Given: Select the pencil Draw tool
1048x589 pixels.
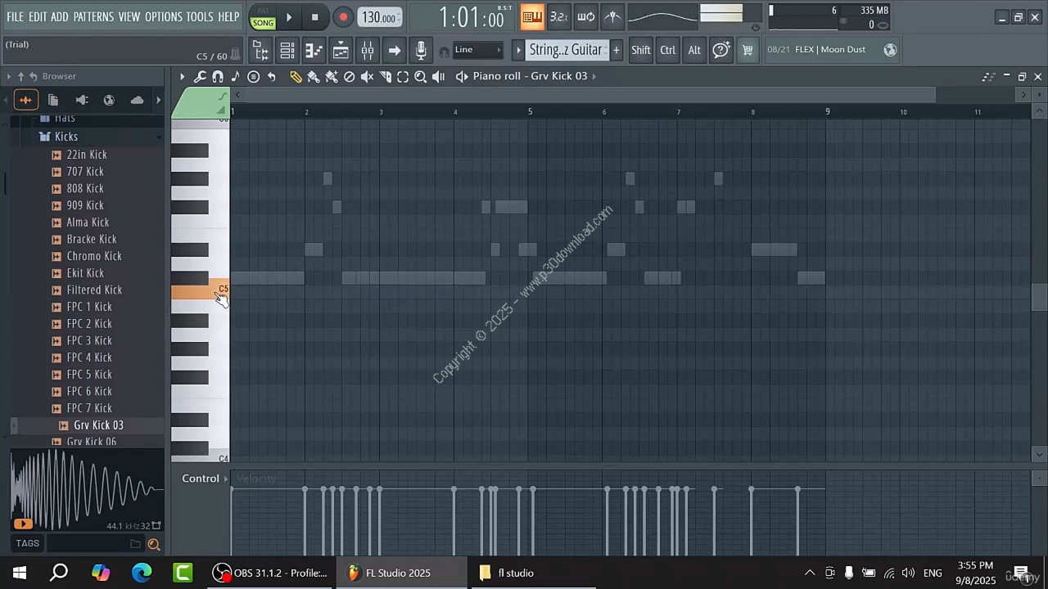Looking at the screenshot, I should pos(296,76).
